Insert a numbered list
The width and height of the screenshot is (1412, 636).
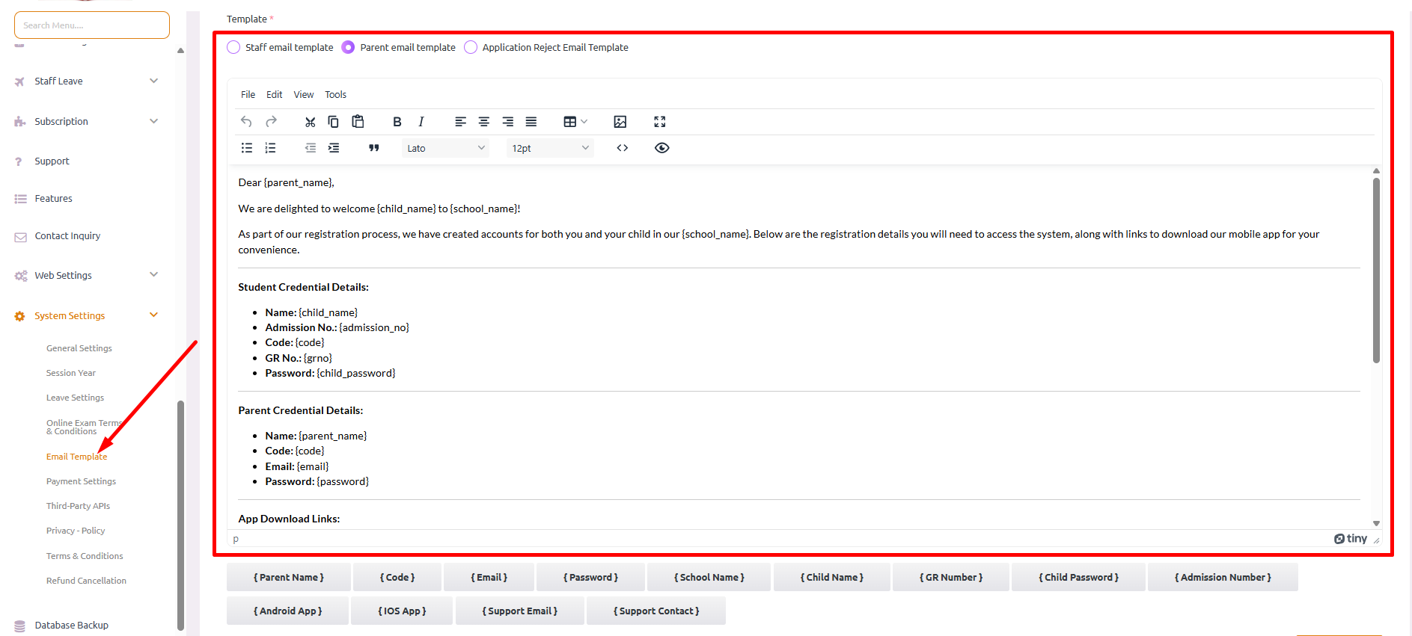tap(270, 148)
